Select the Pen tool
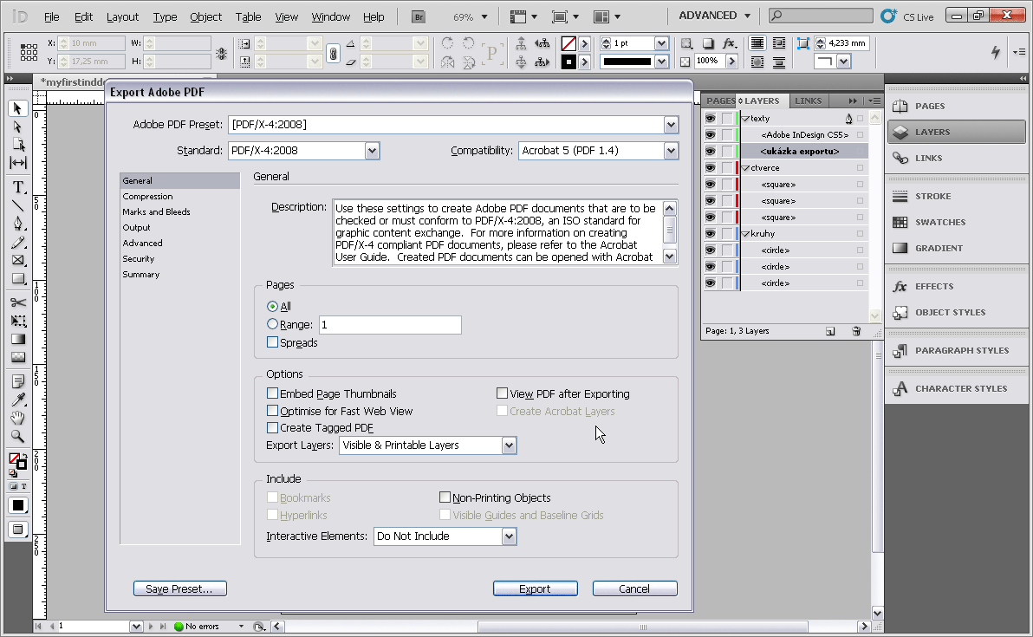1033x637 pixels. (x=18, y=224)
